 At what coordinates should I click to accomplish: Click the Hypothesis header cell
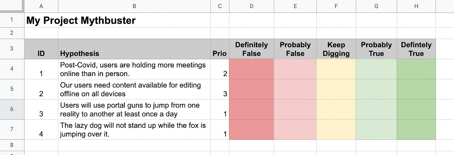[x=134, y=49]
